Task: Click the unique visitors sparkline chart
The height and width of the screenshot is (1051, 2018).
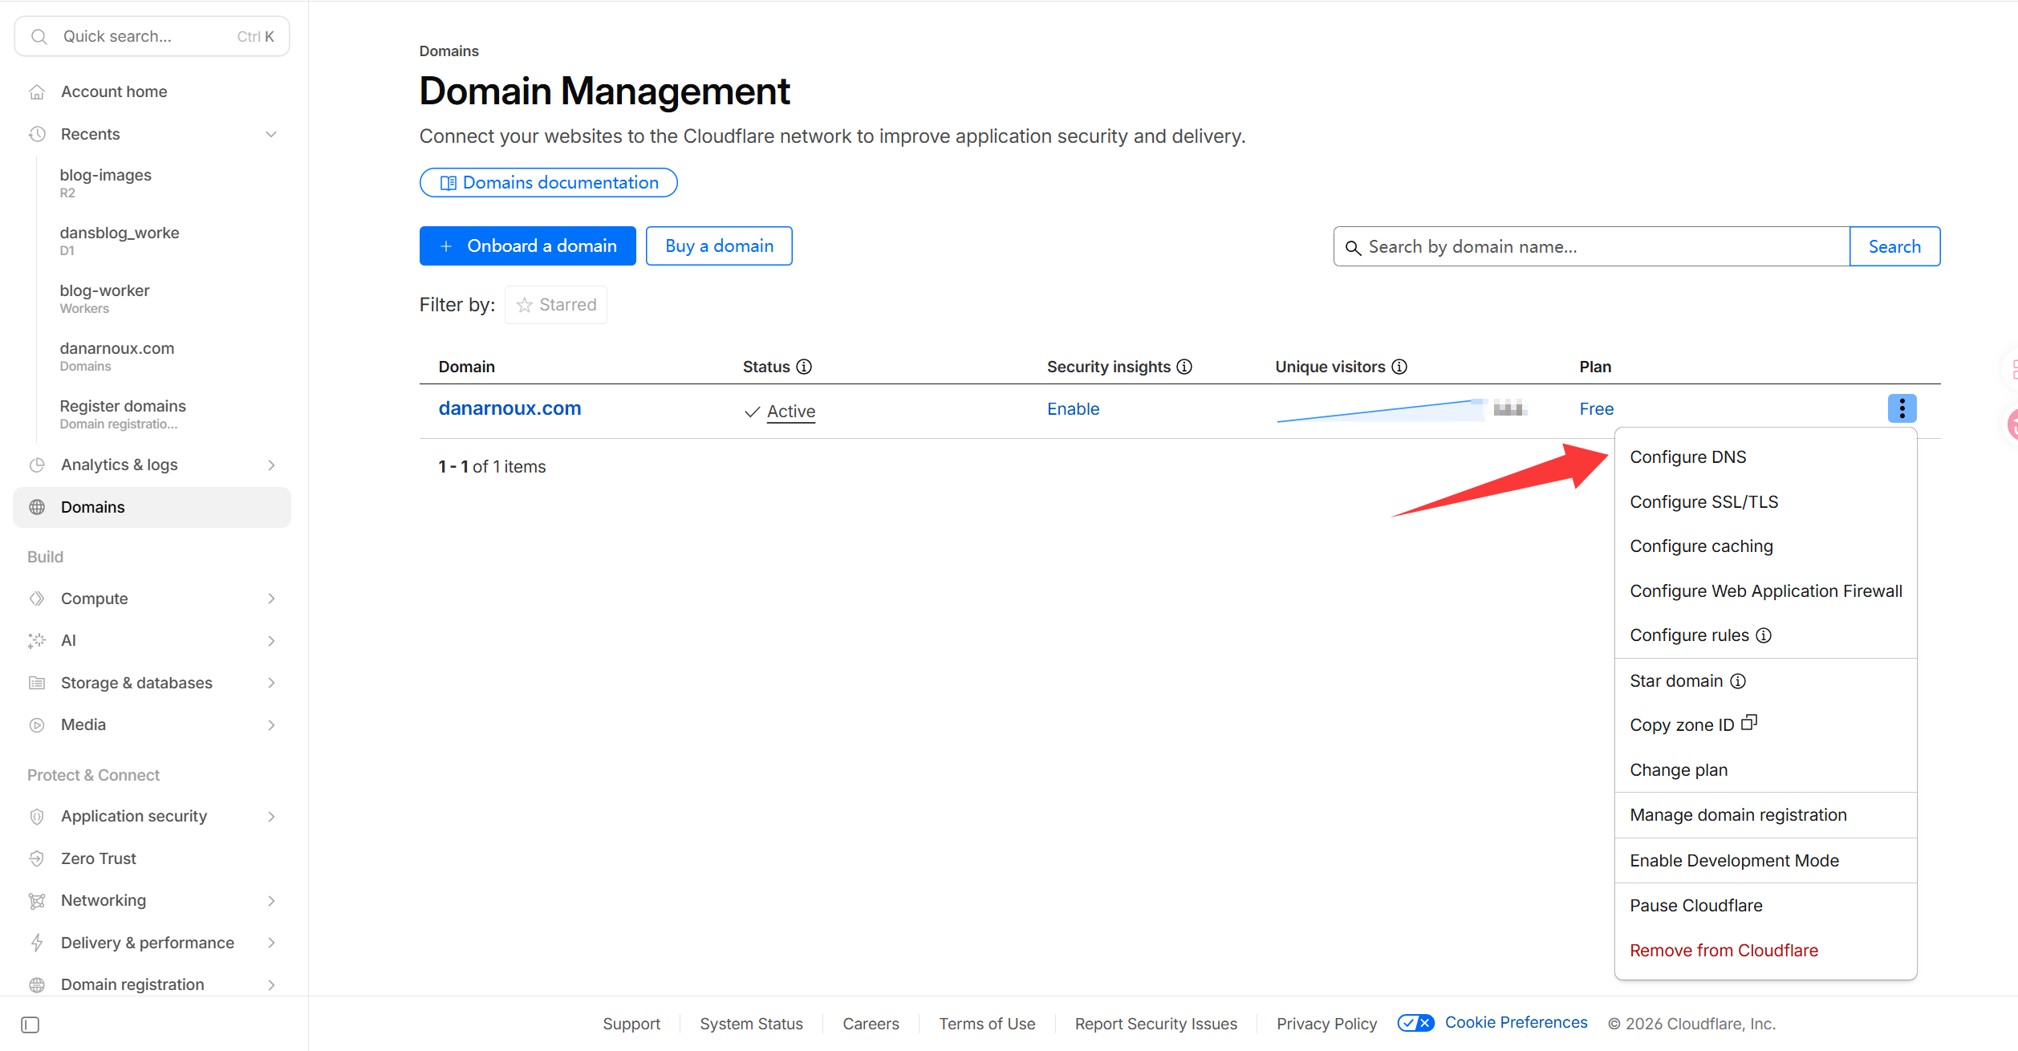Action: click(x=1380, y=411)
